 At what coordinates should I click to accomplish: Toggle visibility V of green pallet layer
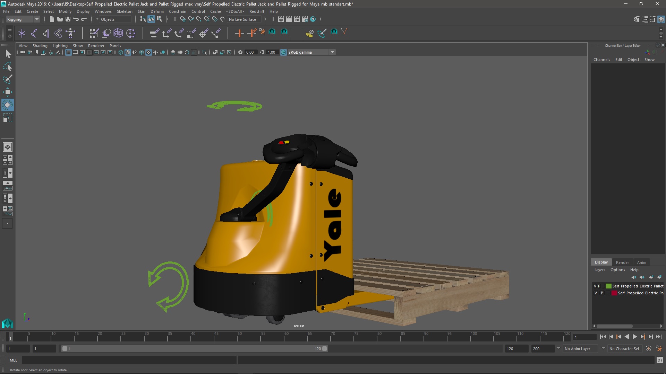pos(595,286)
